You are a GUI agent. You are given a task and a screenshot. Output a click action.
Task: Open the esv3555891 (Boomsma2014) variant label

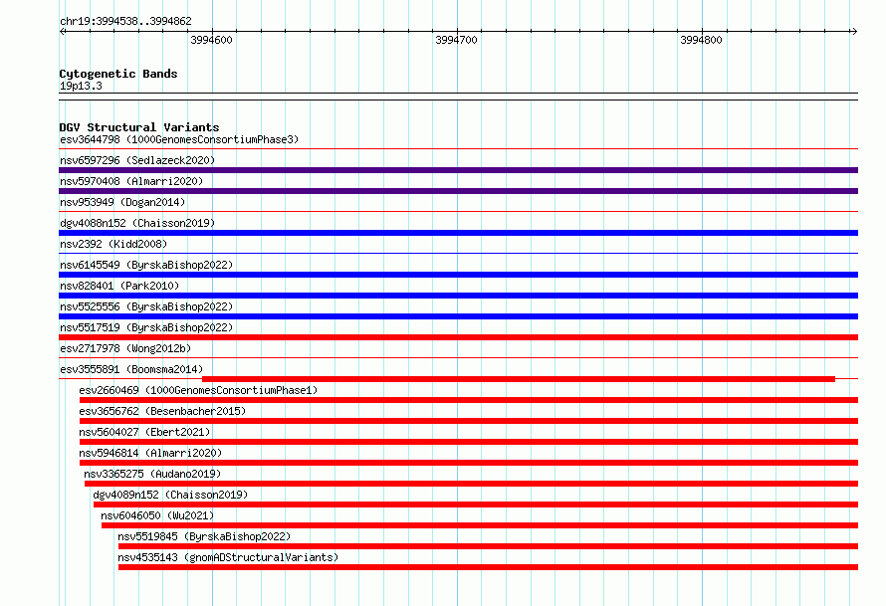131,369
